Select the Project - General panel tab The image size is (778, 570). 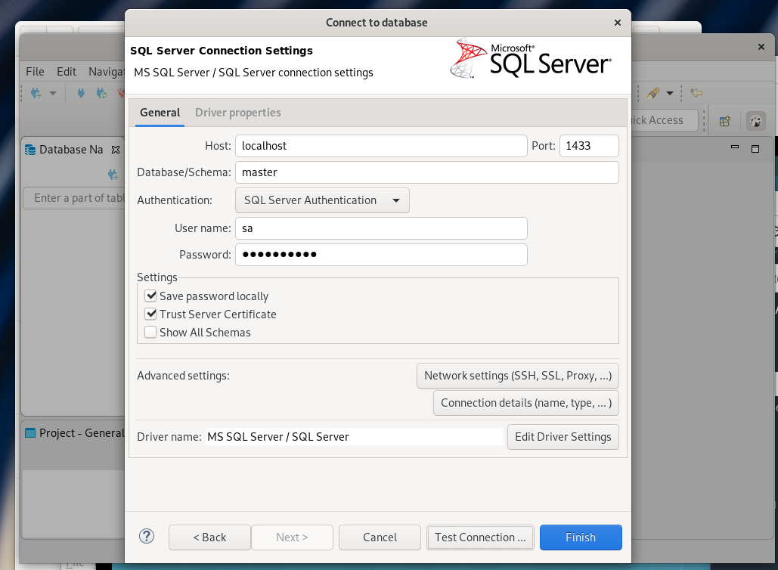click(x=74, y=432)
